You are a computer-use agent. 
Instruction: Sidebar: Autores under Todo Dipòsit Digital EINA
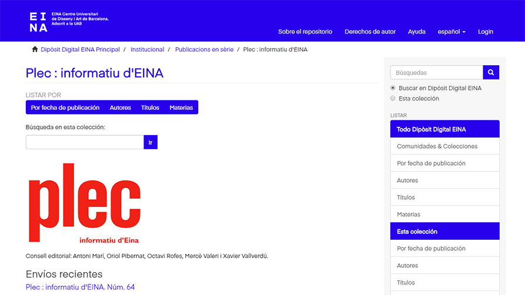(444, 180)
